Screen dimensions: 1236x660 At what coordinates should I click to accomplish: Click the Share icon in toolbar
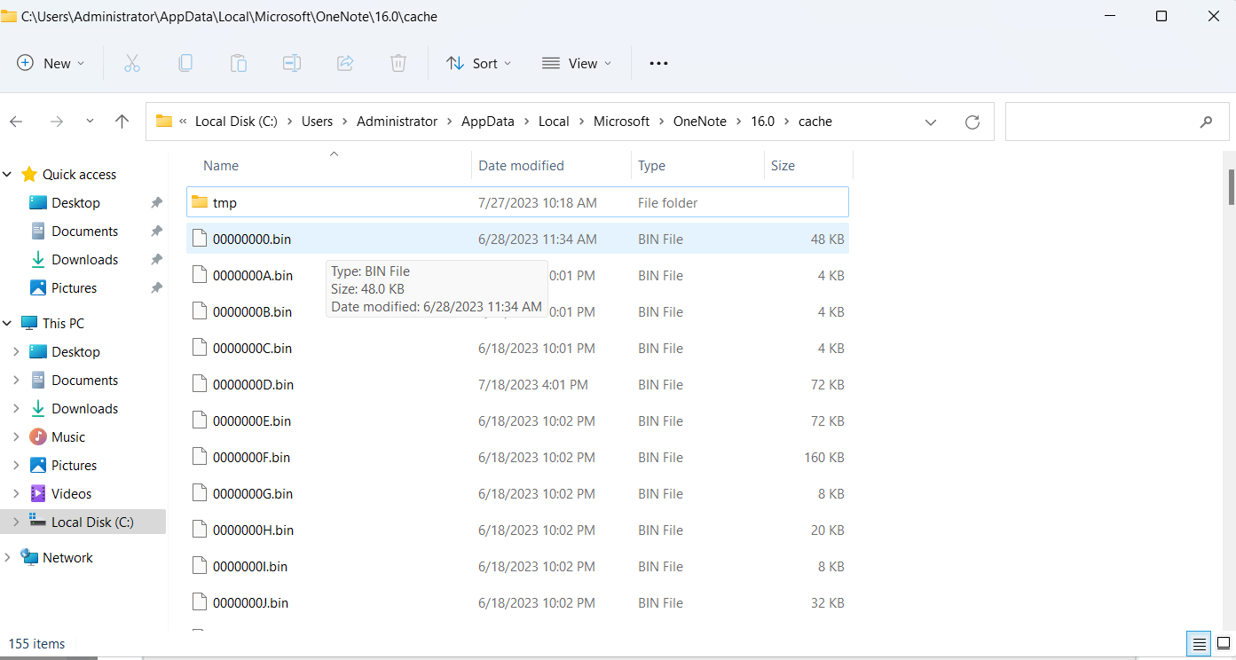click(345, 63)
